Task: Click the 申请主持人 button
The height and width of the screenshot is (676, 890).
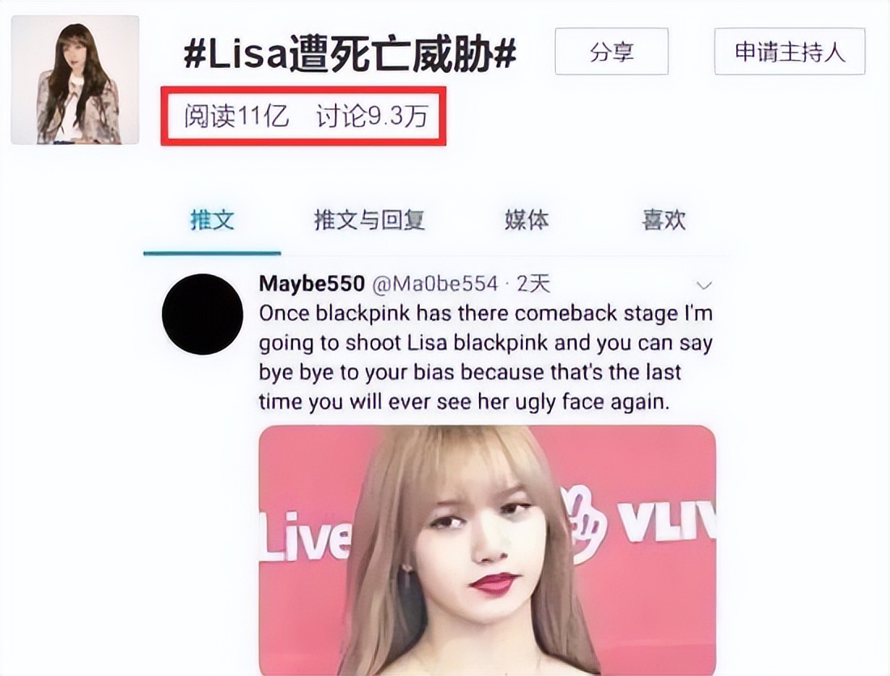Action: [x=790, y=53]
